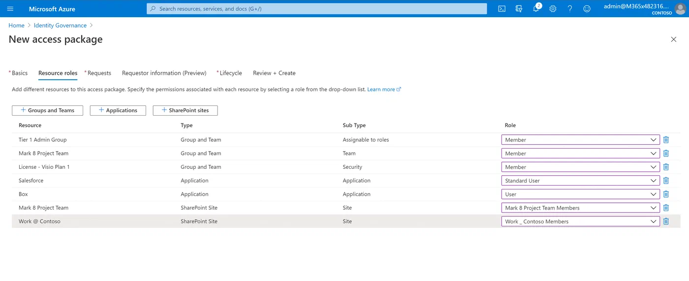This screenshot has width=689, height=281.
Task: Delete the Work @ Contoso row
Action: click(x=666, y=221)
